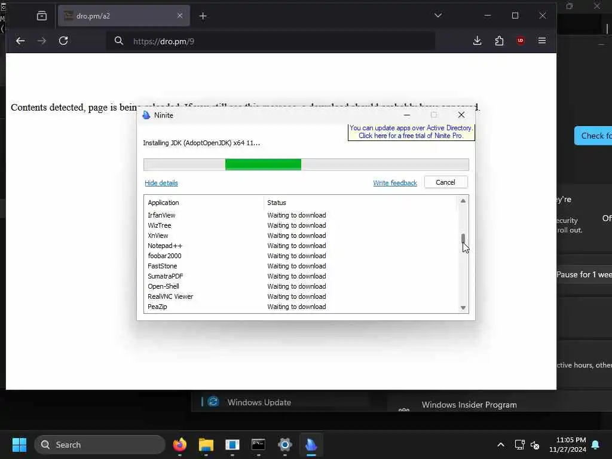
Task: Click the scroll down arrow in the application list
Action: (x=463, y=308)
